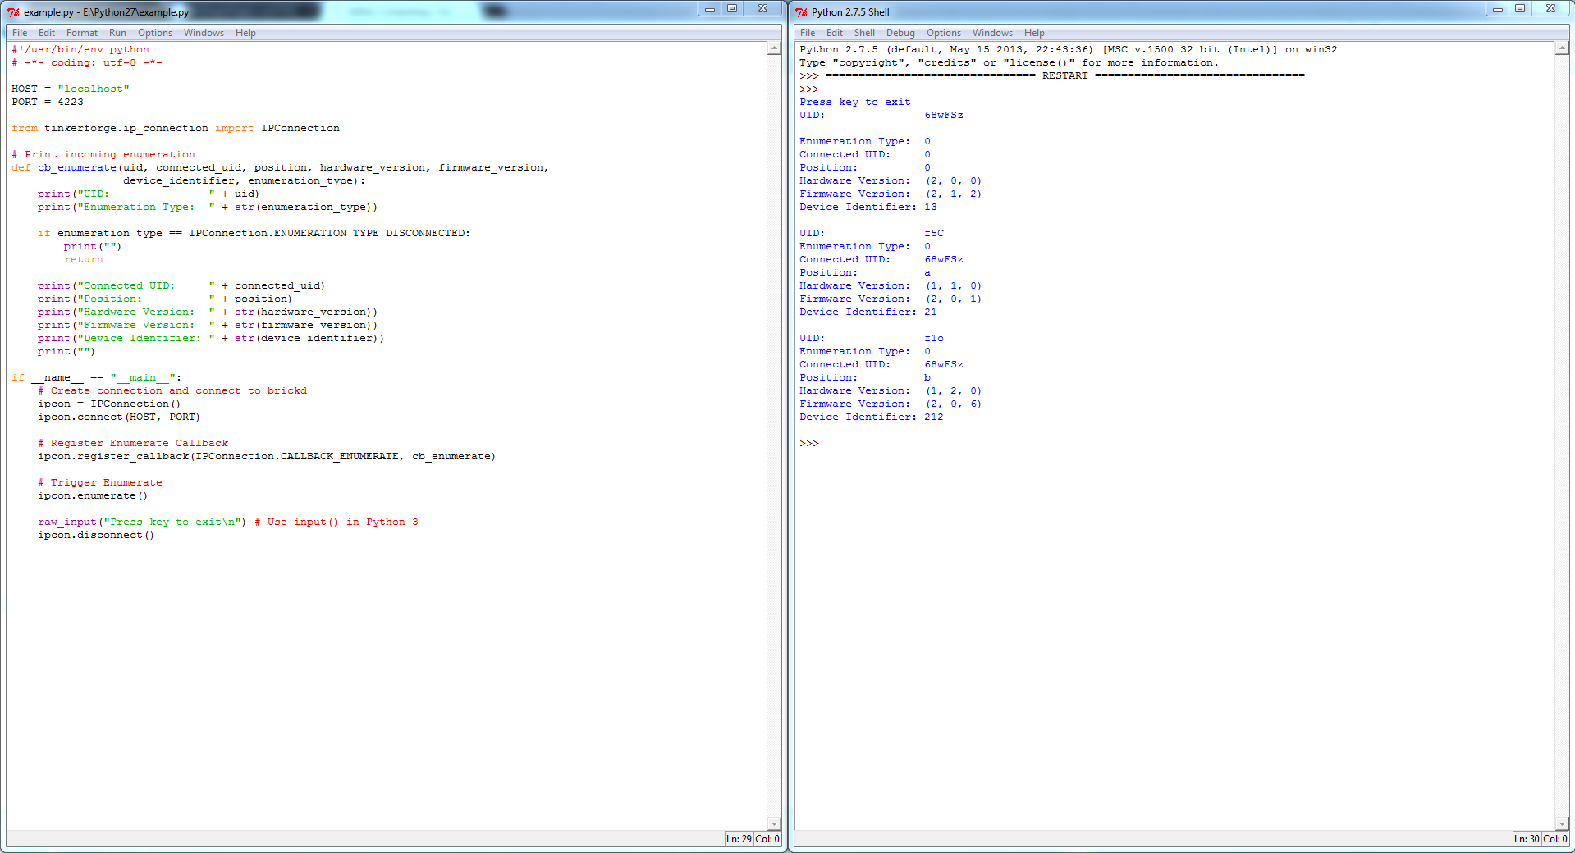The image size is (1575, 853).
Task: Open the editor's Edit menu
Action: pyautogui.click(x=47, y=33)
